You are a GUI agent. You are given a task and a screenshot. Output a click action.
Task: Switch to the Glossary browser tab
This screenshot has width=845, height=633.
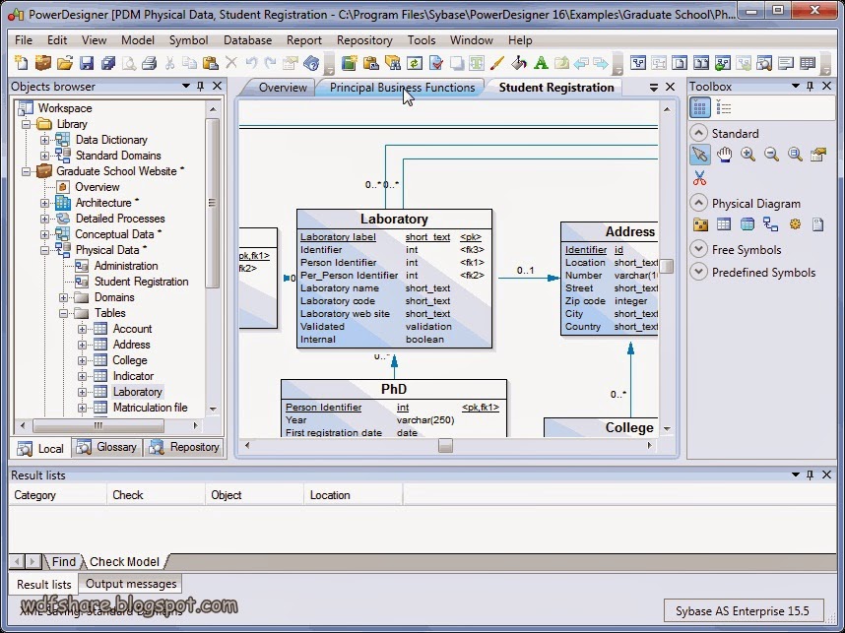coord(107,447)
